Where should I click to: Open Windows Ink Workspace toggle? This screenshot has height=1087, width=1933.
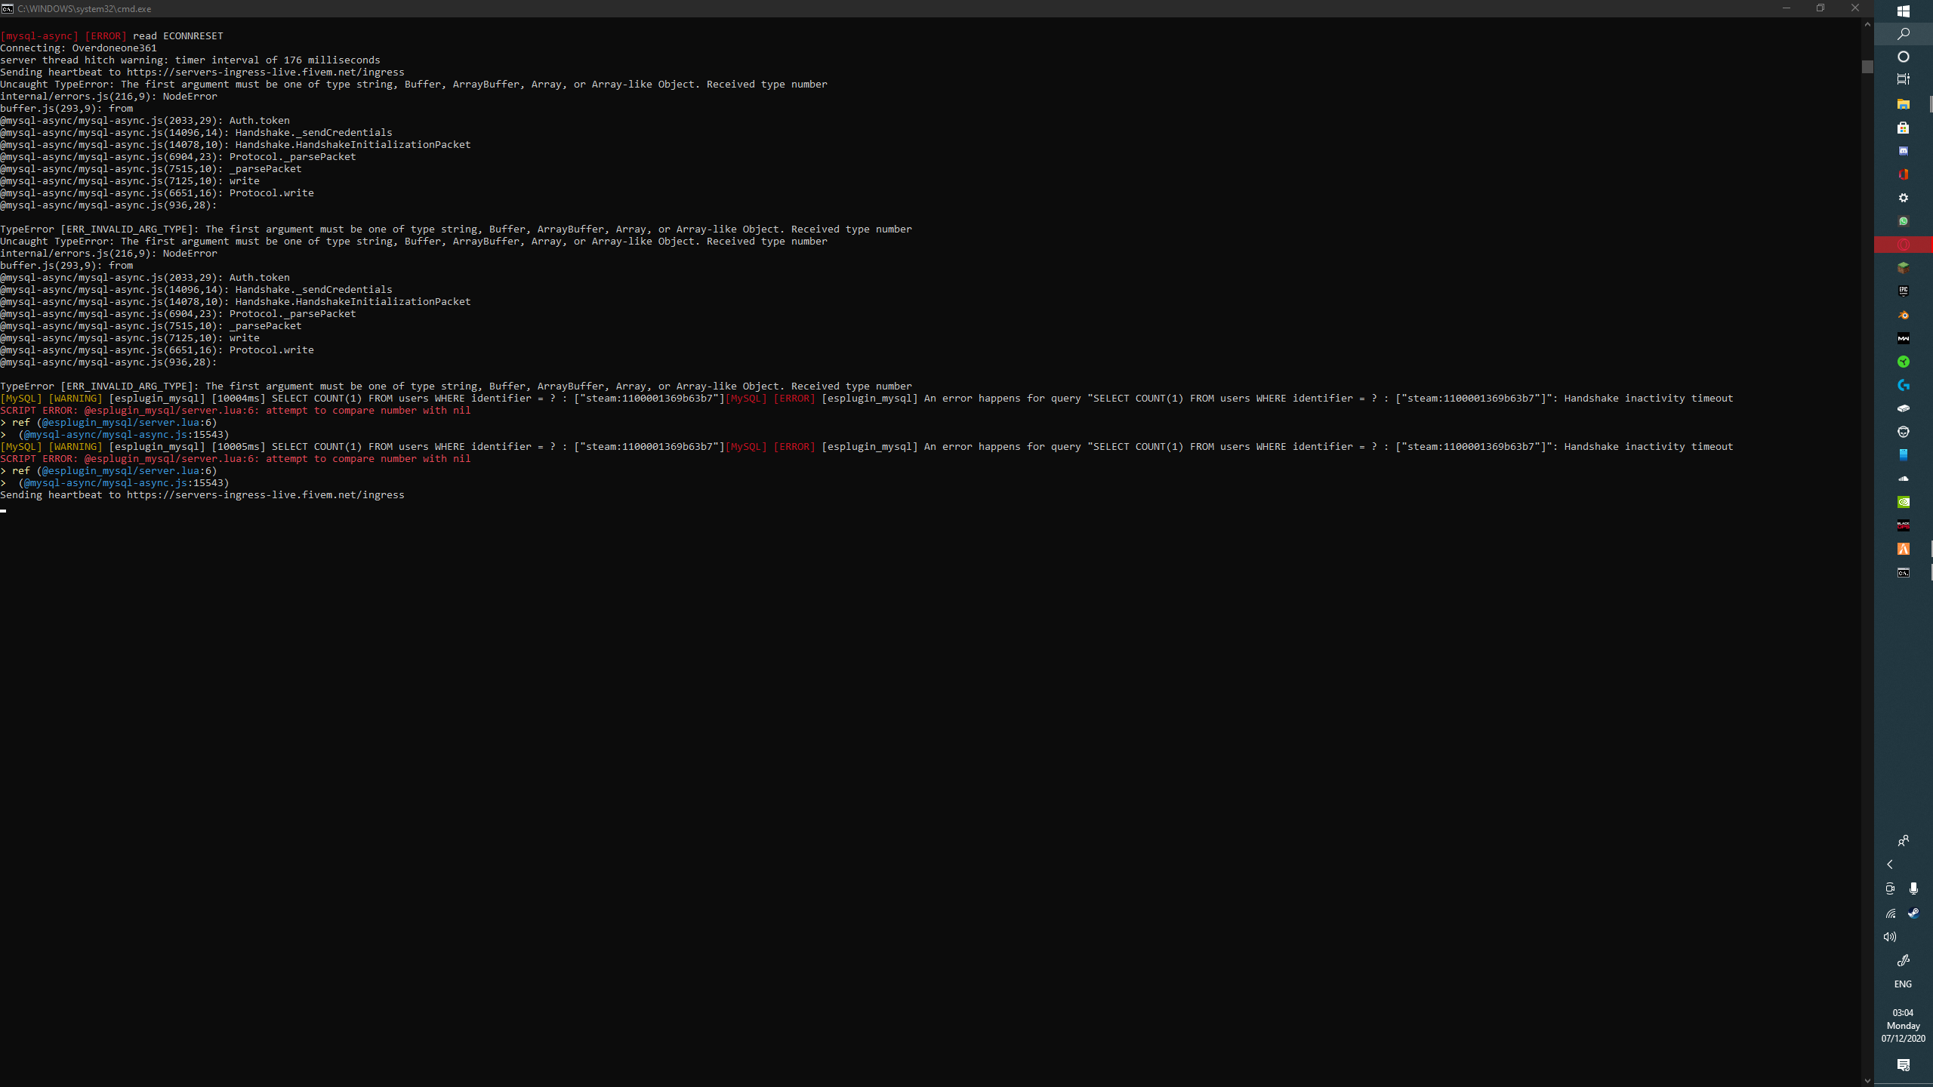[1904, 959]
